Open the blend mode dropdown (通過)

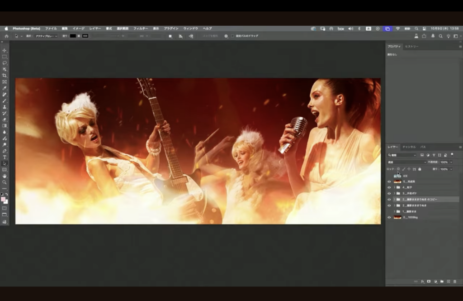tap(406, 162)
